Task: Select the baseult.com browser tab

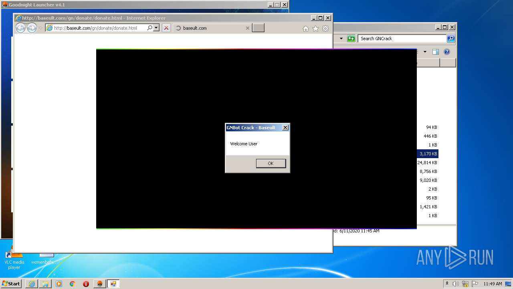Action: (212, 28)
